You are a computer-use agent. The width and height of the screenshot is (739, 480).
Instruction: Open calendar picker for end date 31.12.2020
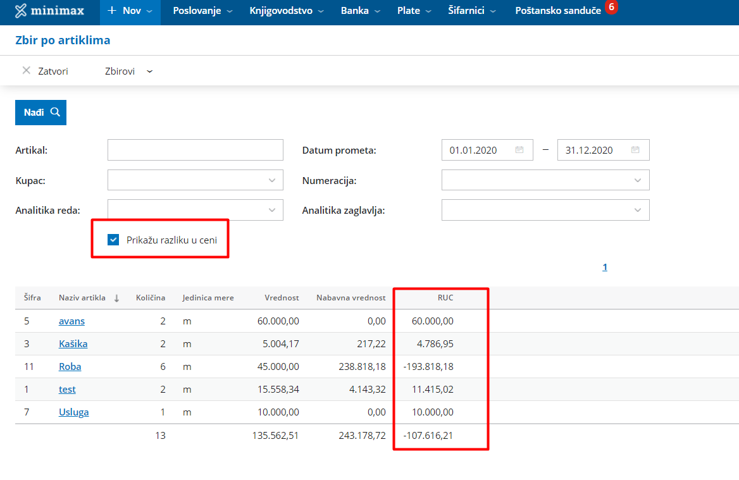click(635, 151)
